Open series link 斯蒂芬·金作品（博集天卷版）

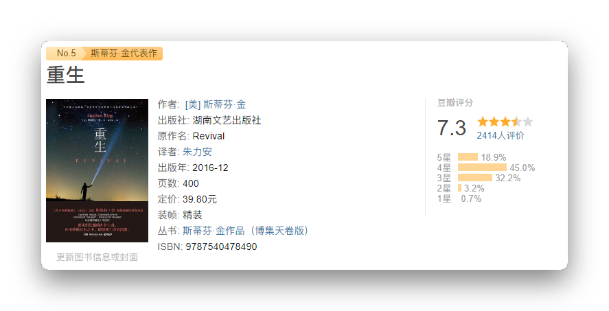point(246,231)
